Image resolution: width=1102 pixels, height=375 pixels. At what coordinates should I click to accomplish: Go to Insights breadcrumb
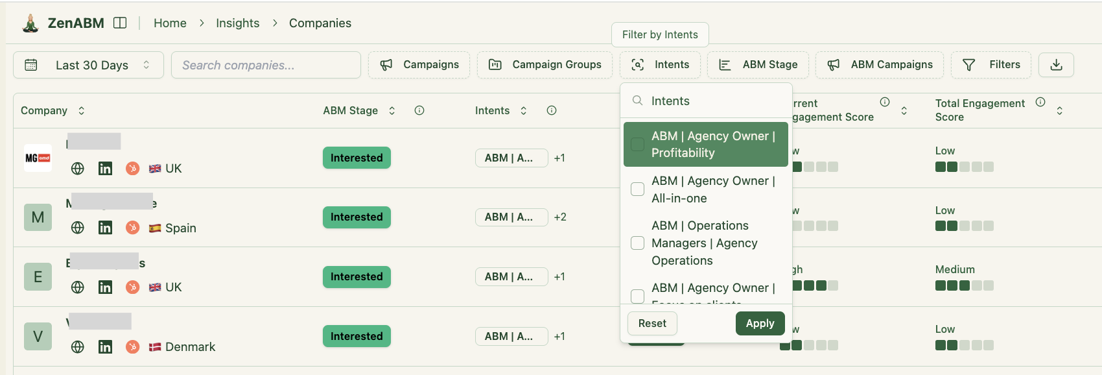[237, 23]
